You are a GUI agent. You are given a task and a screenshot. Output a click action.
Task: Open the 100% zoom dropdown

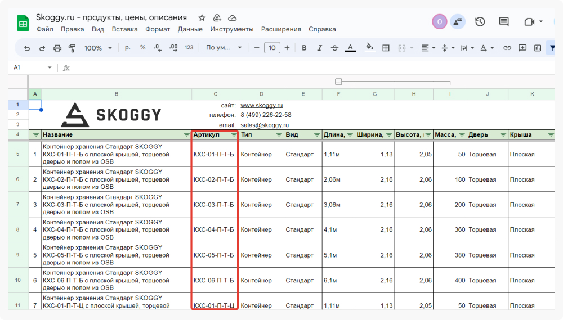tap(98, 48)
